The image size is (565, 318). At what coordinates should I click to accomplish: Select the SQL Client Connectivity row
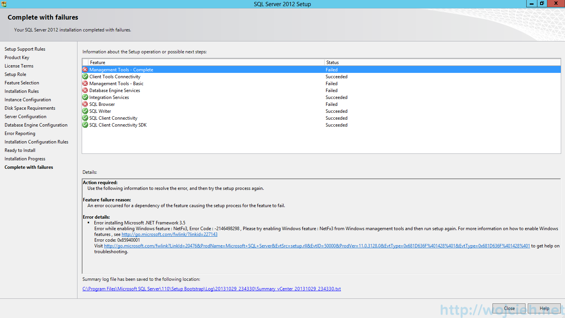pyautogui.click(x=321, y=118)
